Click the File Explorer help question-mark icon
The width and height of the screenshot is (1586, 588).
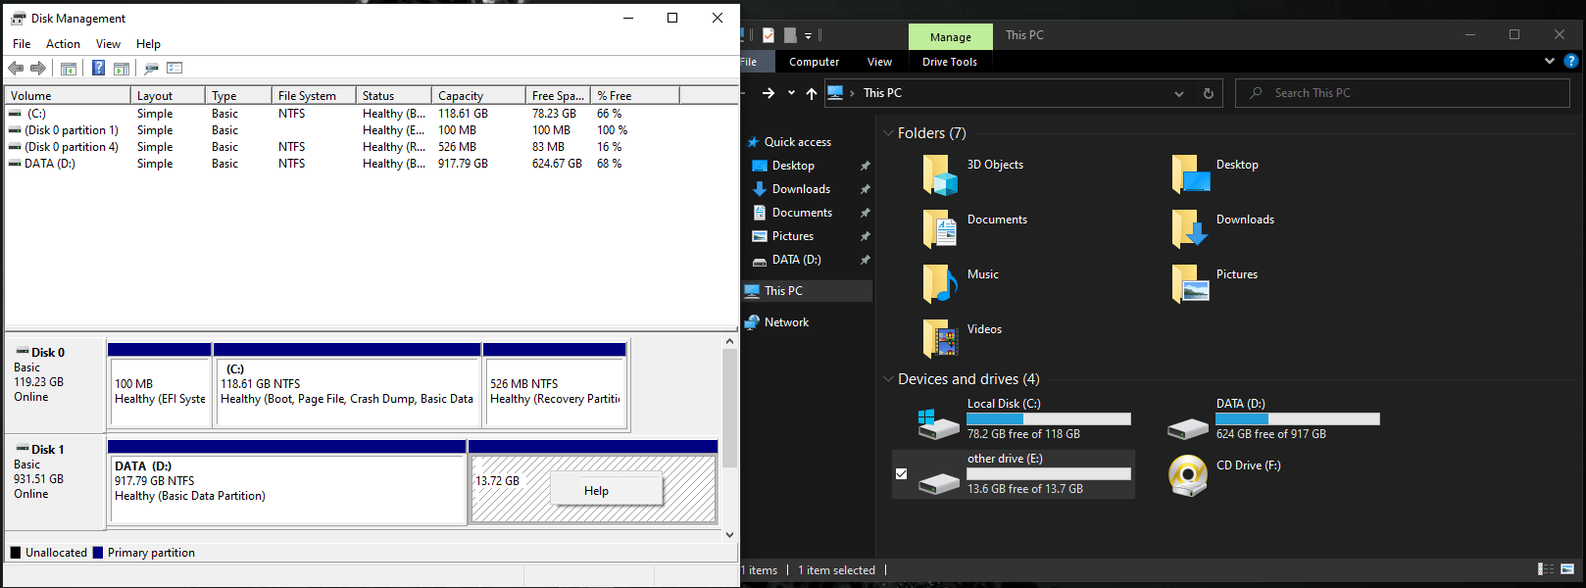[1570, 61]
